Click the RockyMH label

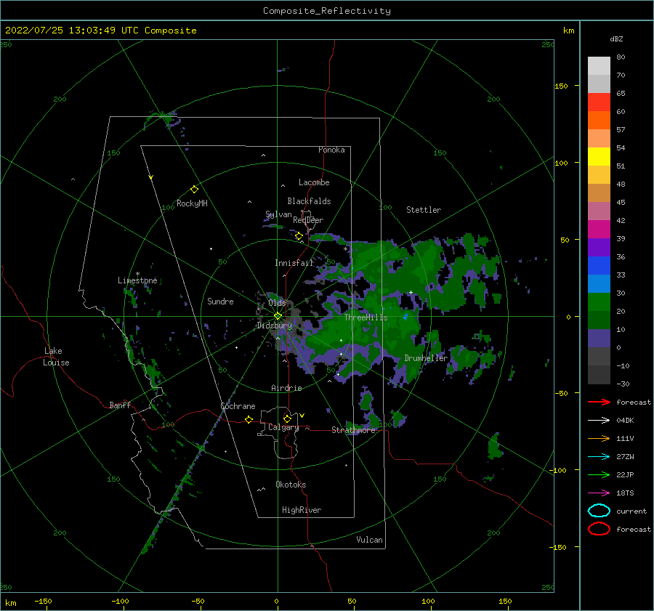point(192,203)
